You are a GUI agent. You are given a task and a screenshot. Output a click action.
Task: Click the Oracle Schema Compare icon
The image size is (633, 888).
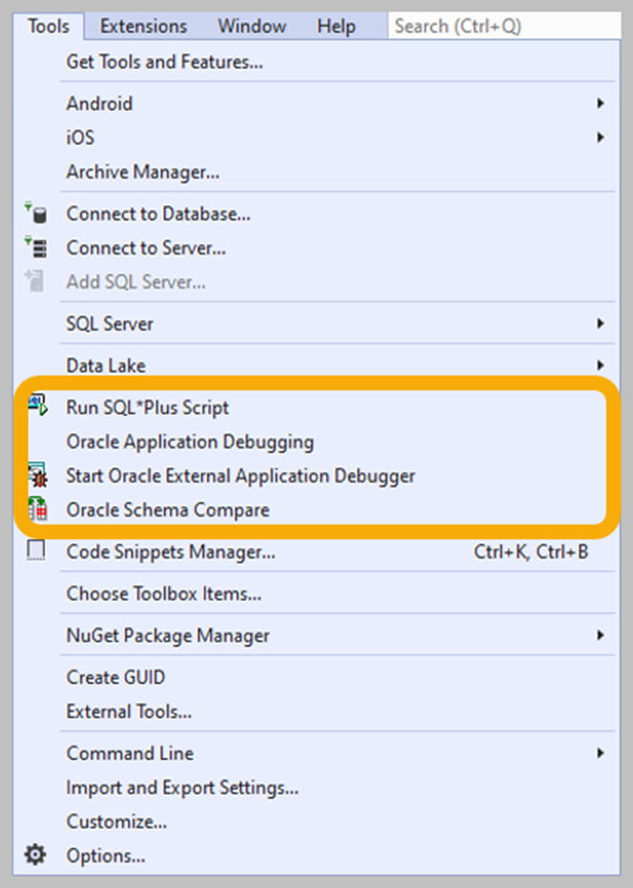pyautogui.click(x=37, y=508)
